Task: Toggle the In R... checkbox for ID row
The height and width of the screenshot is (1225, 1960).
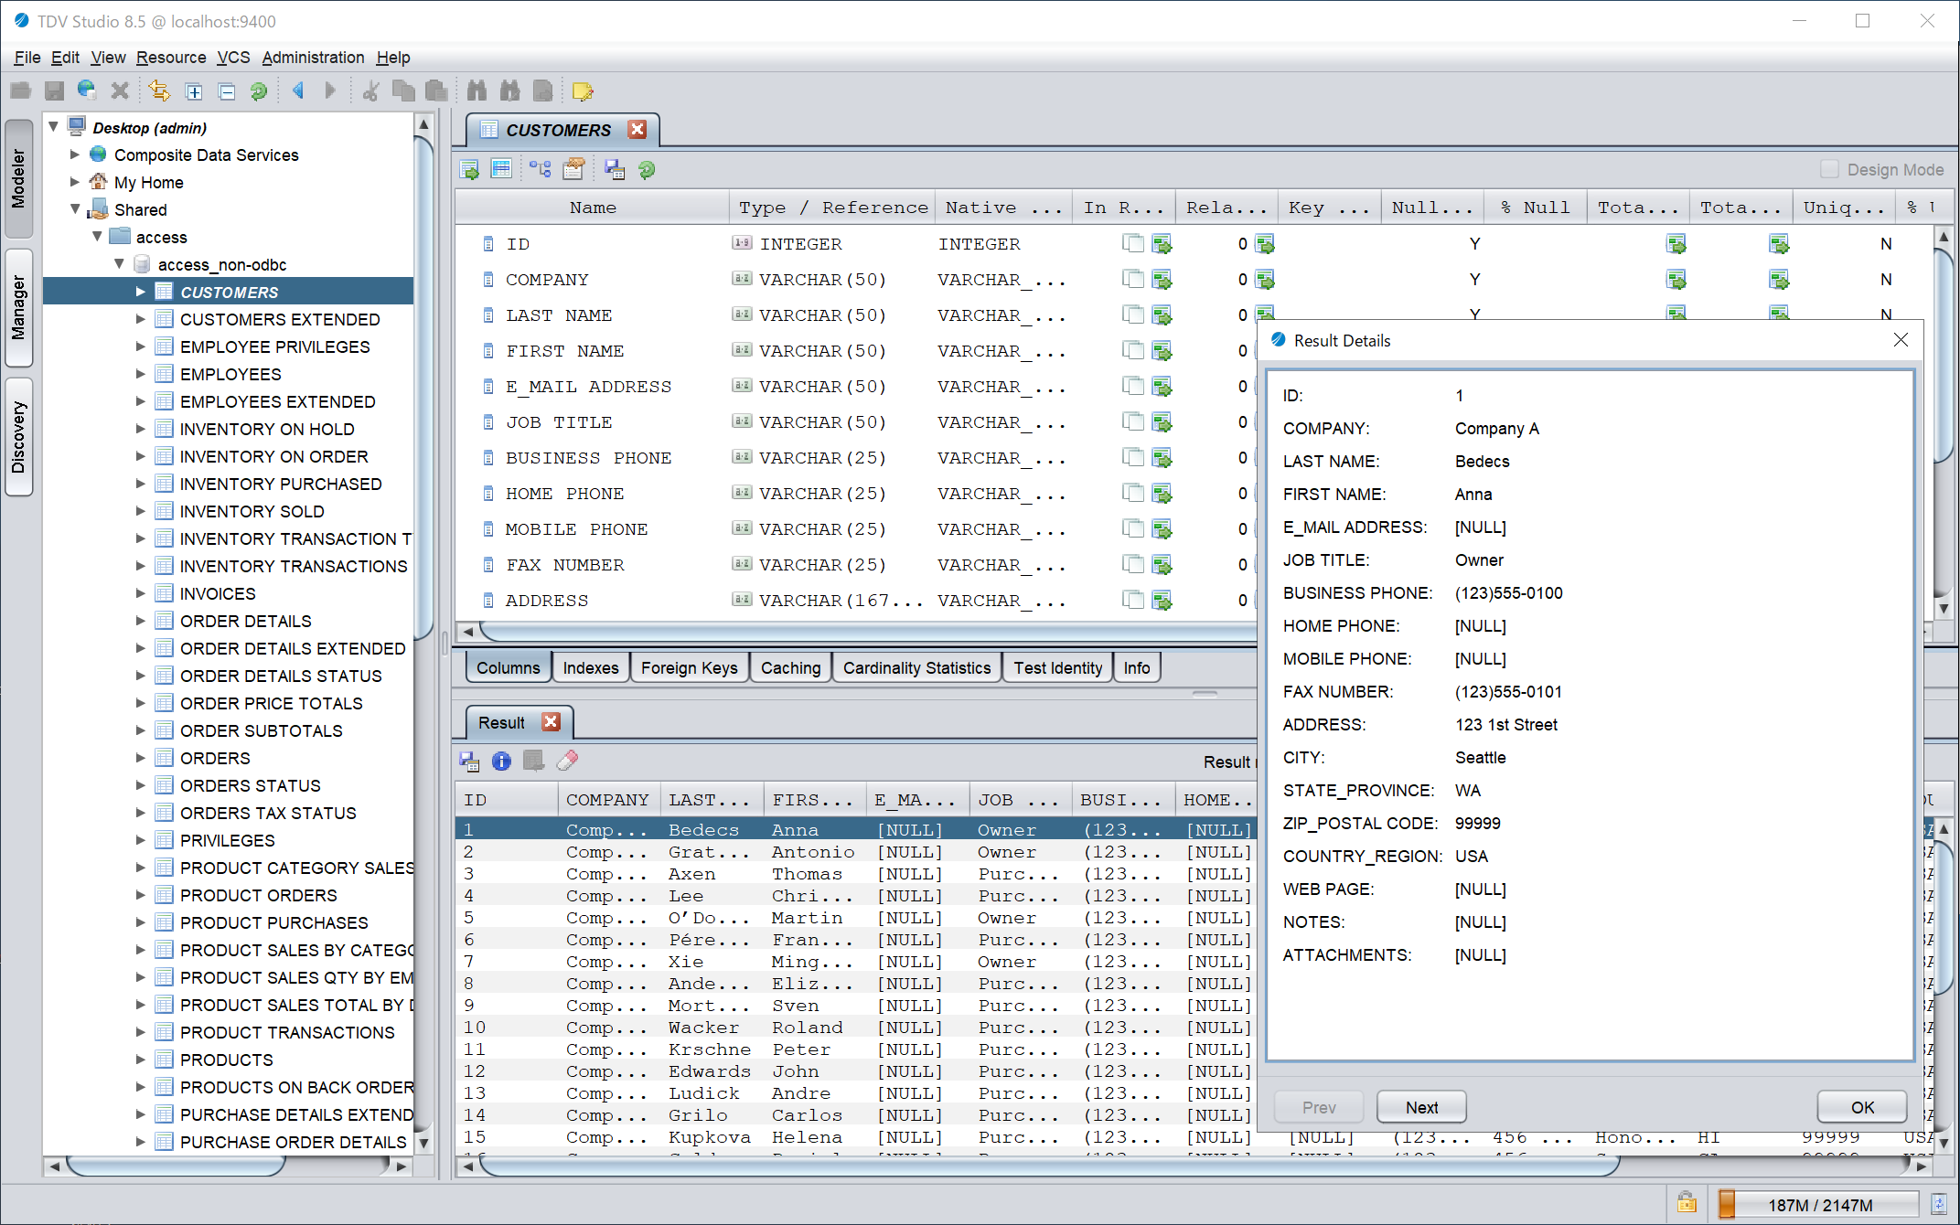Action: pos(1133,243)
